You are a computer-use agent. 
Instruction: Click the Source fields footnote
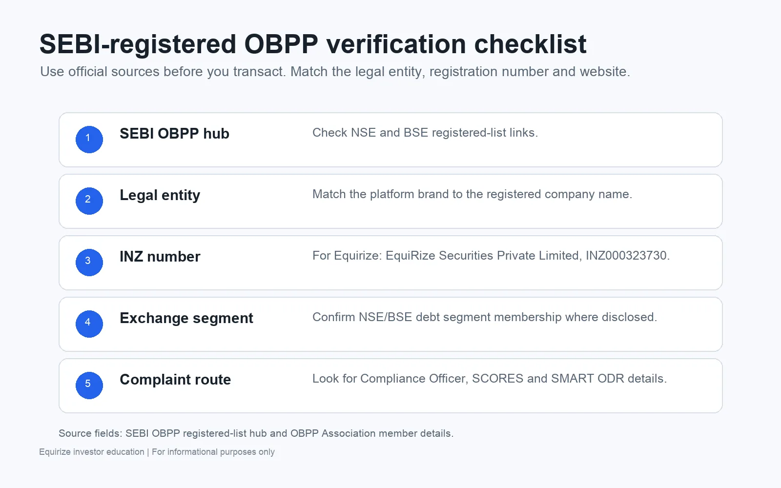coord(256,433)
